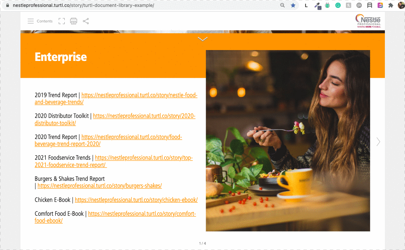
Task: Click the Enterprise heading
Action: point(61,57)
